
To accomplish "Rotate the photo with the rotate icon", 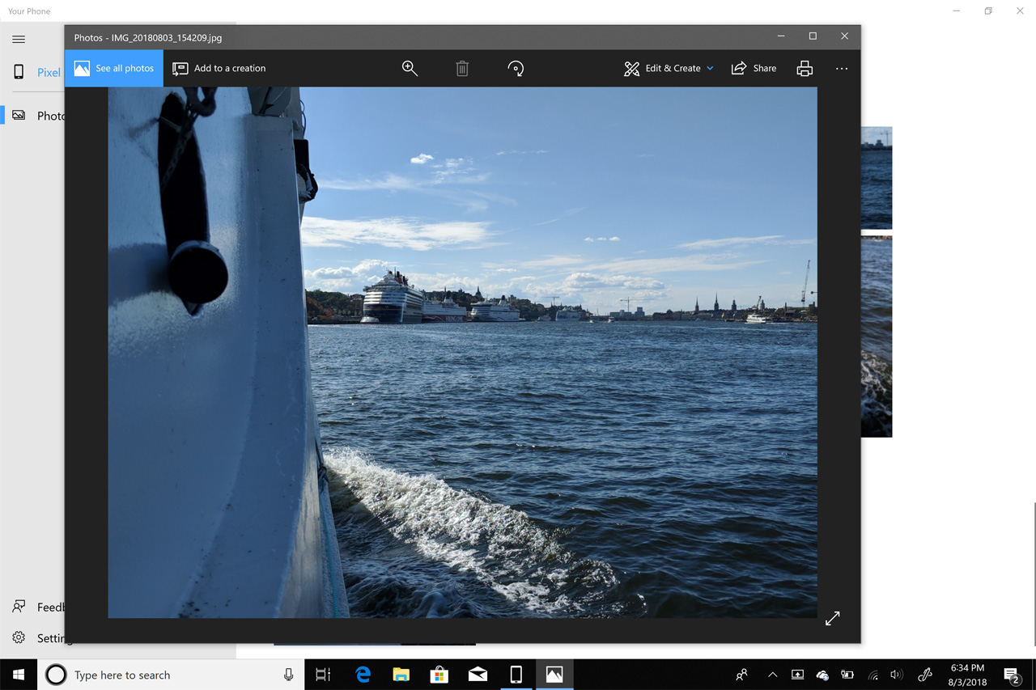I will (x=516, y=69).
